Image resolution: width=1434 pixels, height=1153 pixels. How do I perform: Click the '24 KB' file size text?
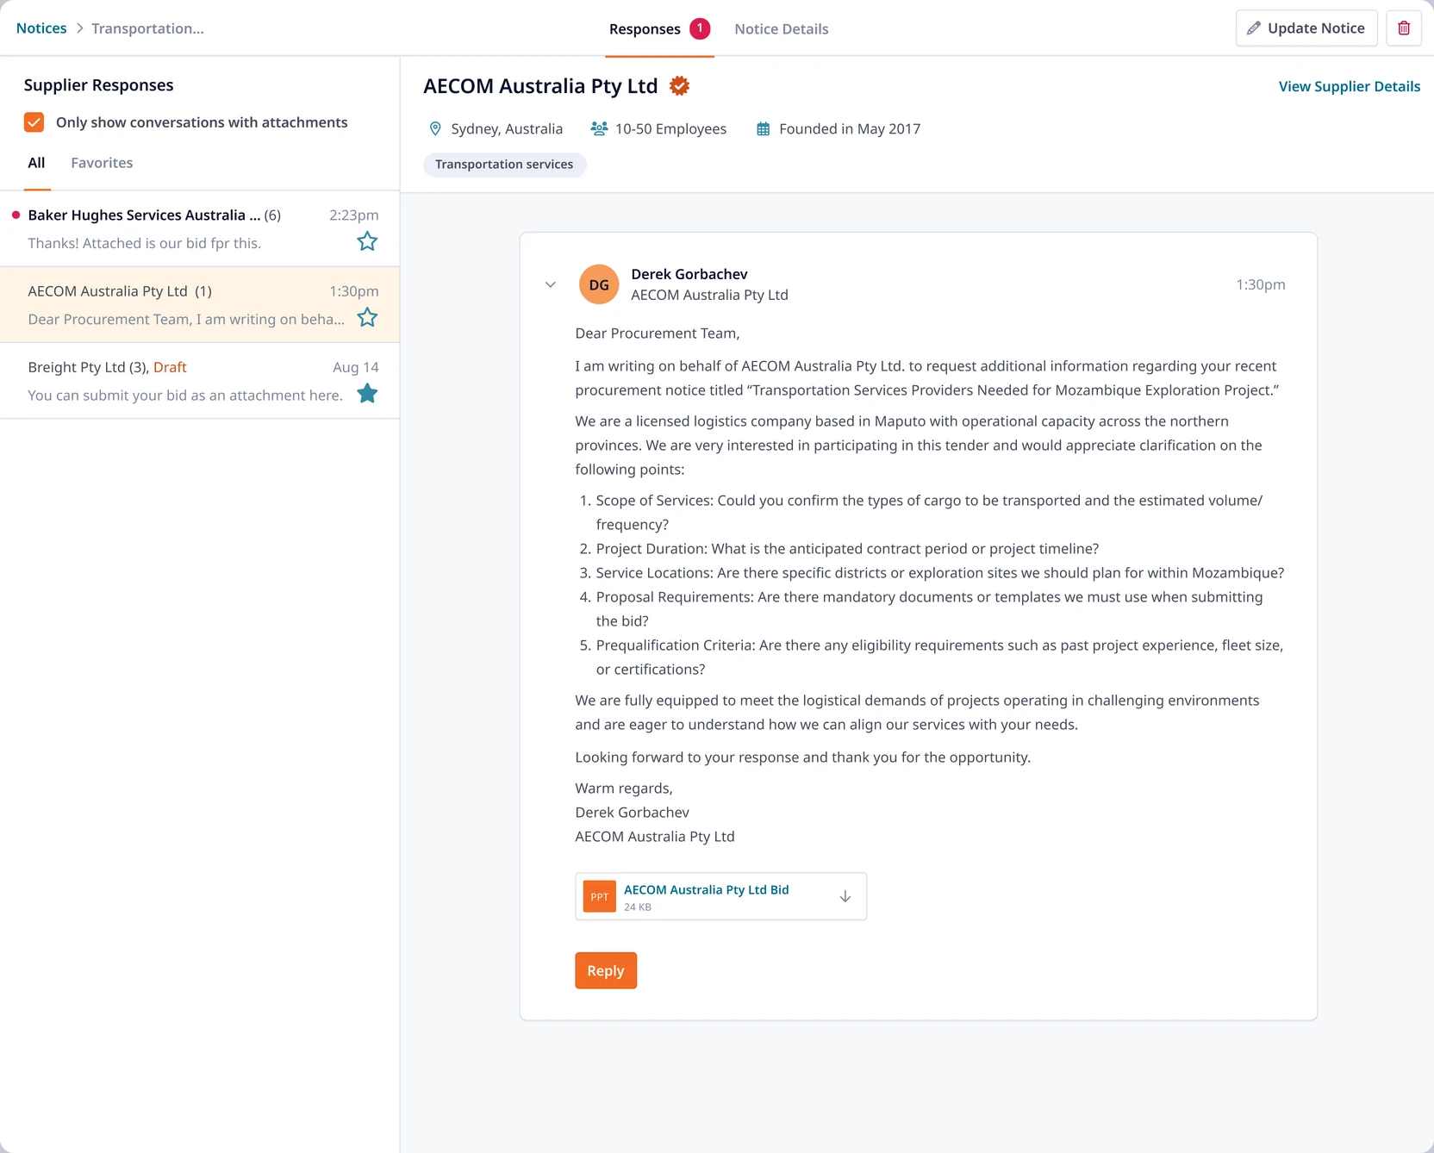click(x=638, y=907)
